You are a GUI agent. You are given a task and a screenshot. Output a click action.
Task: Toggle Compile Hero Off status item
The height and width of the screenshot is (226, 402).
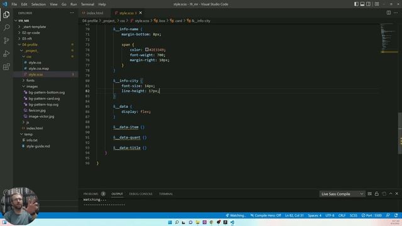click(266, 215)
